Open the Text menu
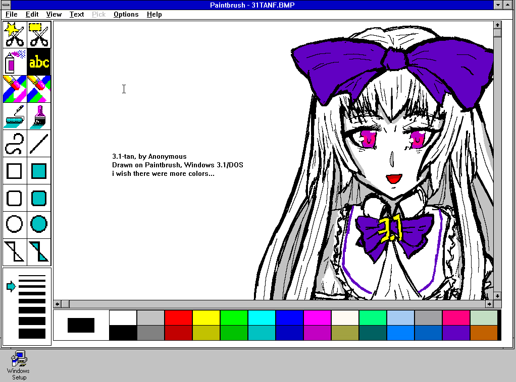Image resolution: width=516 pixels, height=382 pixels. 77,15
